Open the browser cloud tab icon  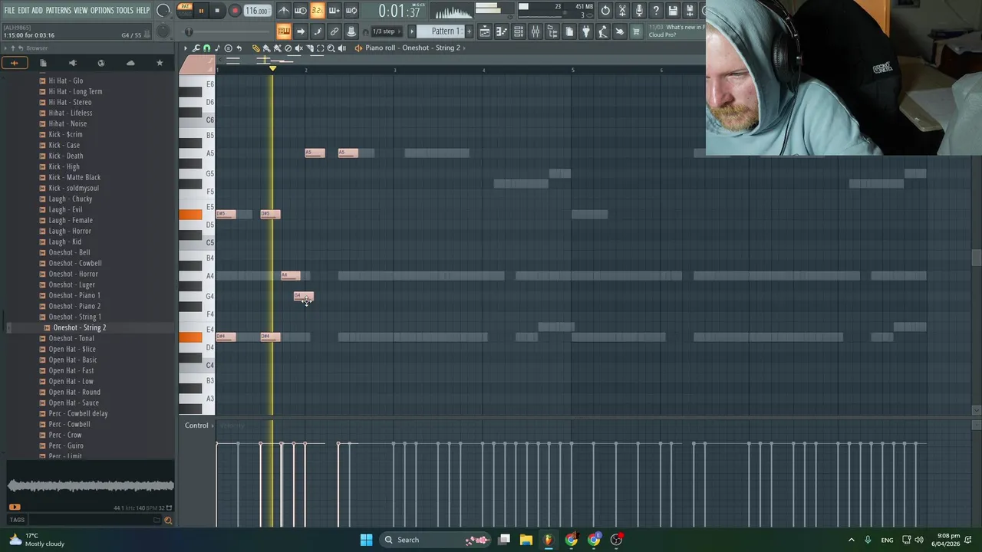tap(130, 63)
